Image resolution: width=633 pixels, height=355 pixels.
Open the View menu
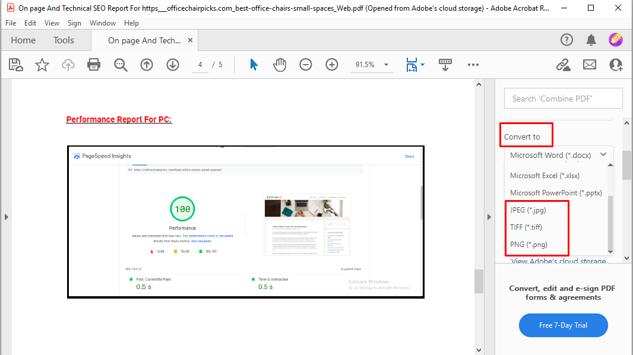tap(52, 23)
